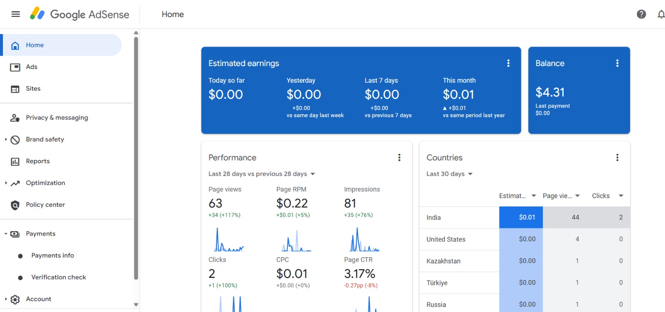The height and width of the screenshot is (312, 665).
Task: Open Balance card three-dot menu
Action: click(617, 63)
